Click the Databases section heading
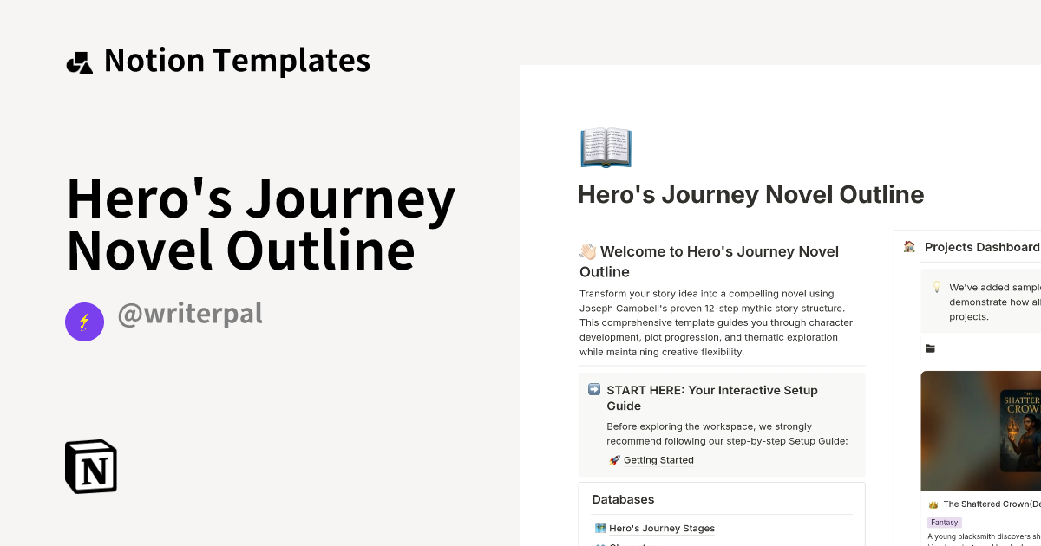1041x546 pixels. 624,499
